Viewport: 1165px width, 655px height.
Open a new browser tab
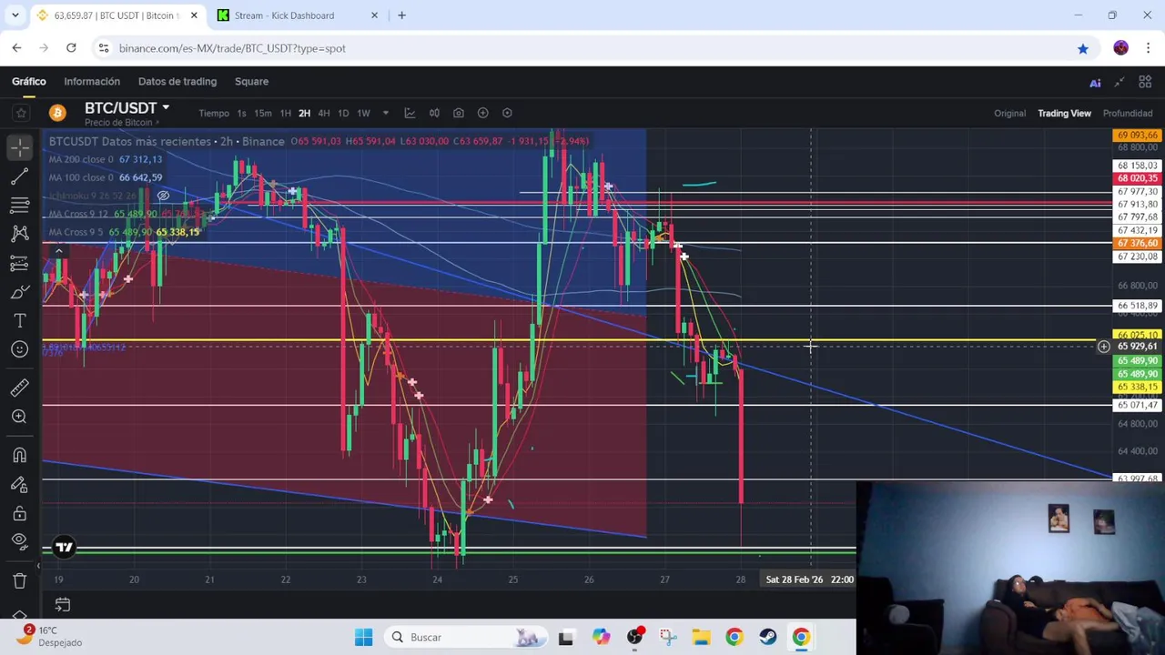[401, 15]
